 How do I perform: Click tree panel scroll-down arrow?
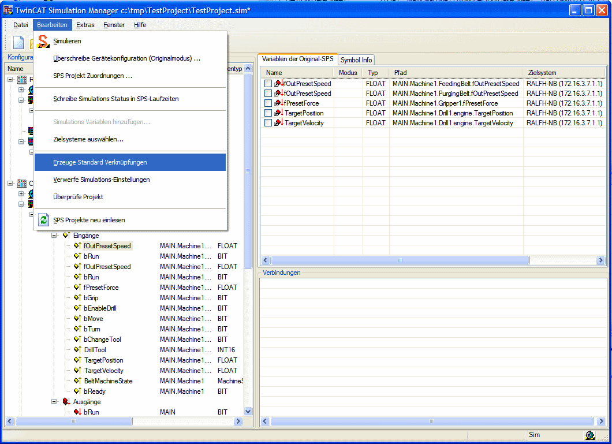click(x=248, y=411)
